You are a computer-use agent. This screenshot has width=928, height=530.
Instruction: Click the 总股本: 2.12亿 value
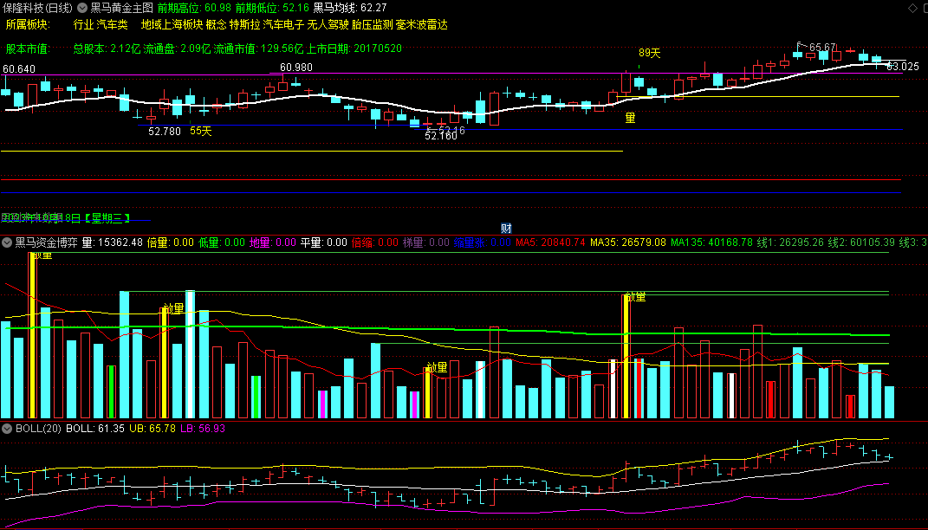pyautogui.click(x=107, y=48)
